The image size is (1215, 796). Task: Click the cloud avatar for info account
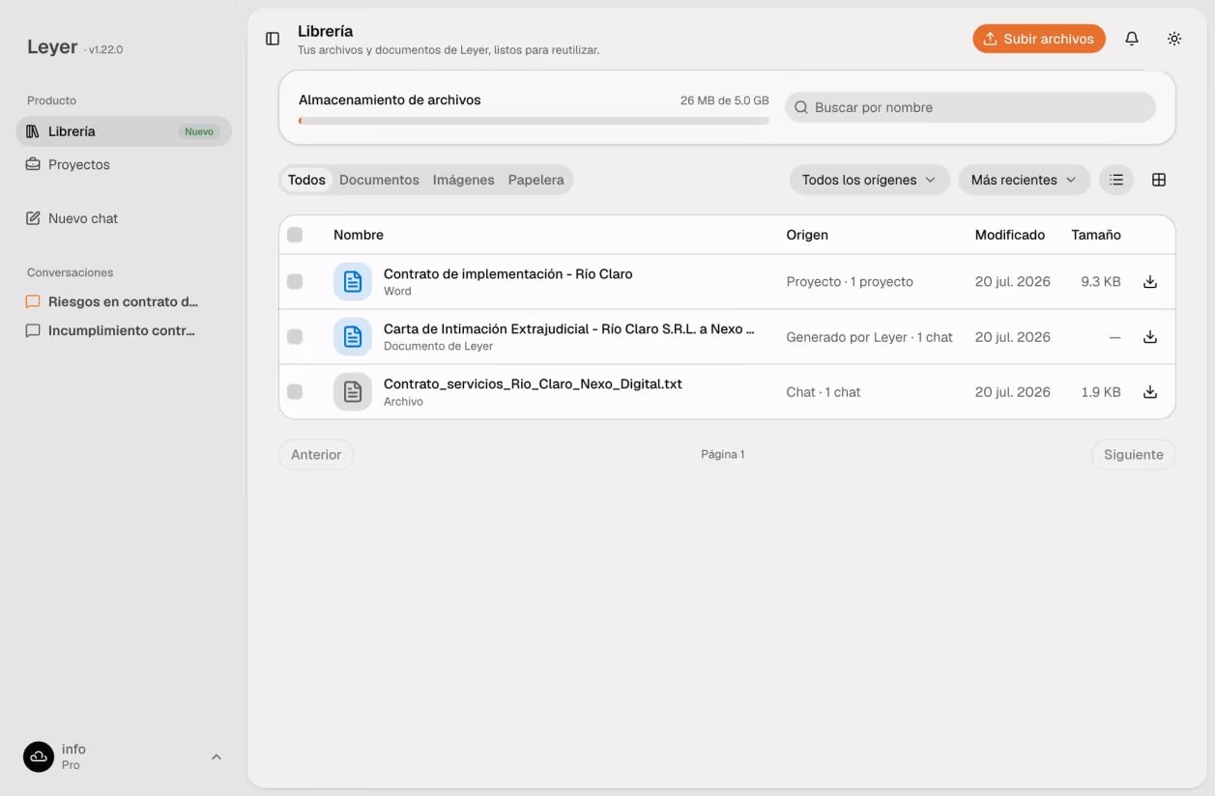click(39, 756)
